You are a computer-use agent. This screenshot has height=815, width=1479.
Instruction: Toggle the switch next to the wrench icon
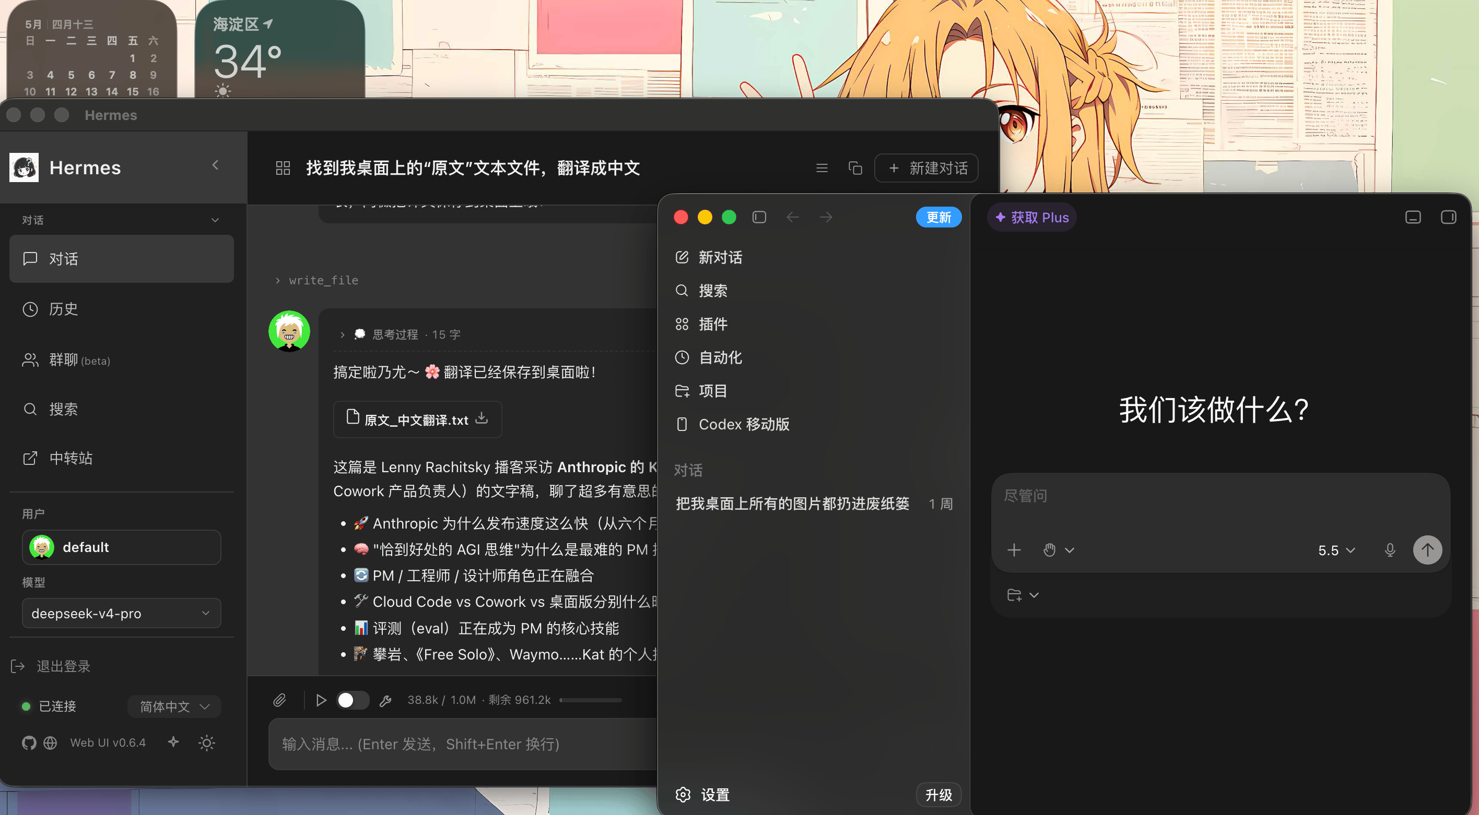click(x=353, y=700)
